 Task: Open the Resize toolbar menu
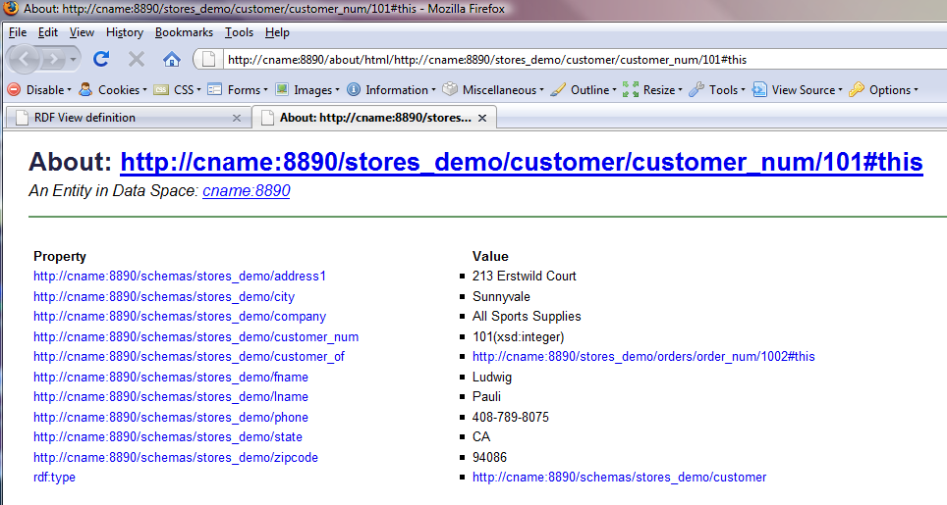coord(652,89)
